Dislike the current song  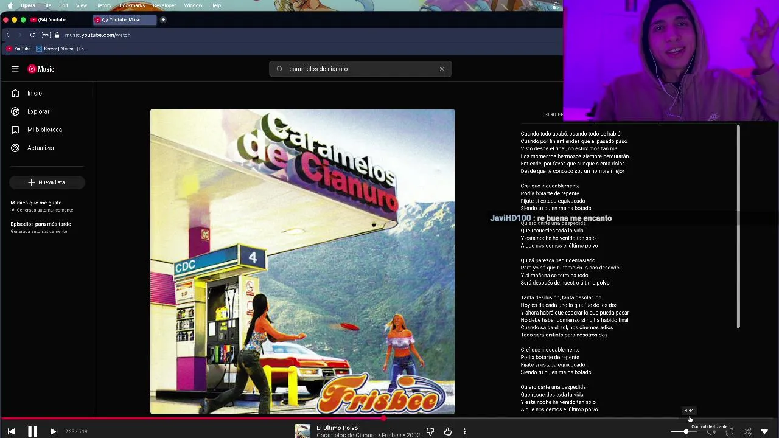(430, 431)
